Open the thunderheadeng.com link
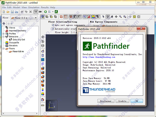 point(99,57)
